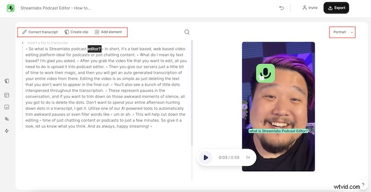
Task: Select the Correct transcript tool
Action: click(x=40, y=32)
